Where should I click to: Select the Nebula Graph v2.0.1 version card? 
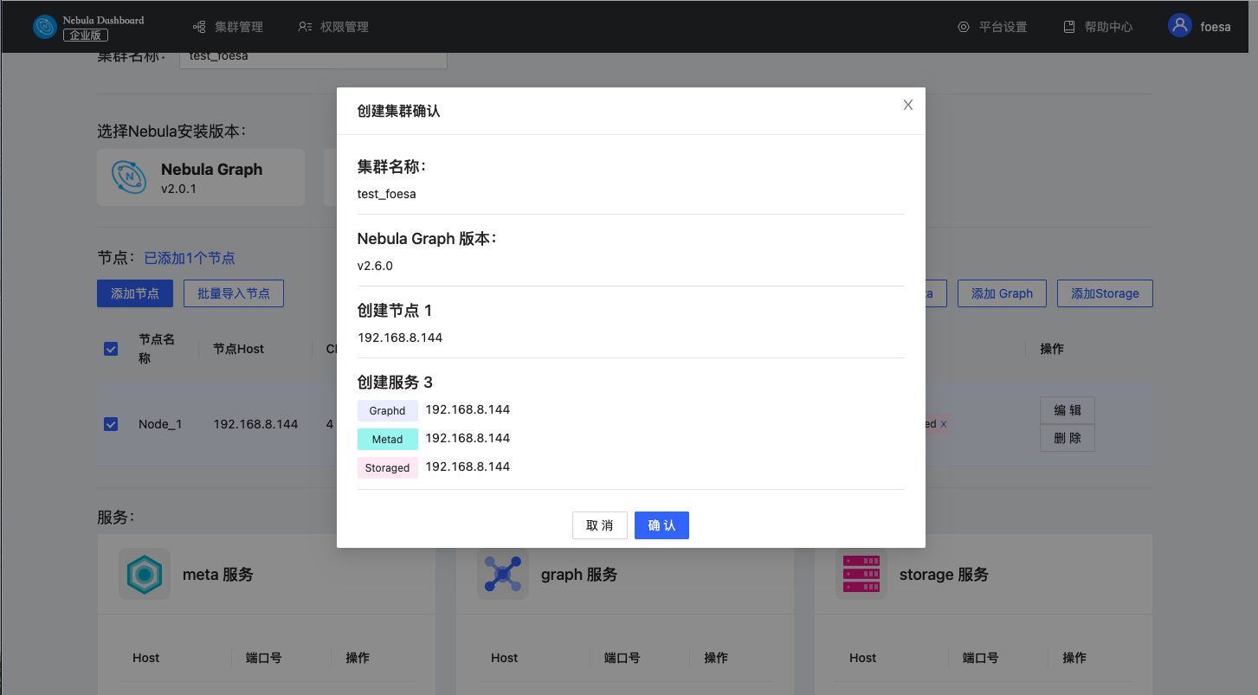click(x=201, y=177)
